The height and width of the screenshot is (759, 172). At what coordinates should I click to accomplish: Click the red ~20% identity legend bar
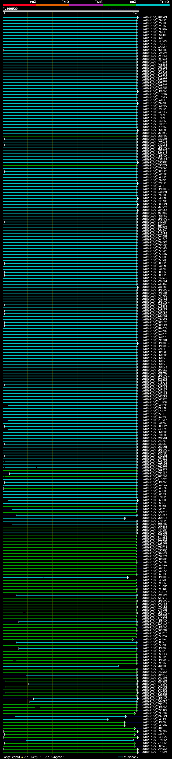tap(19, 5)
